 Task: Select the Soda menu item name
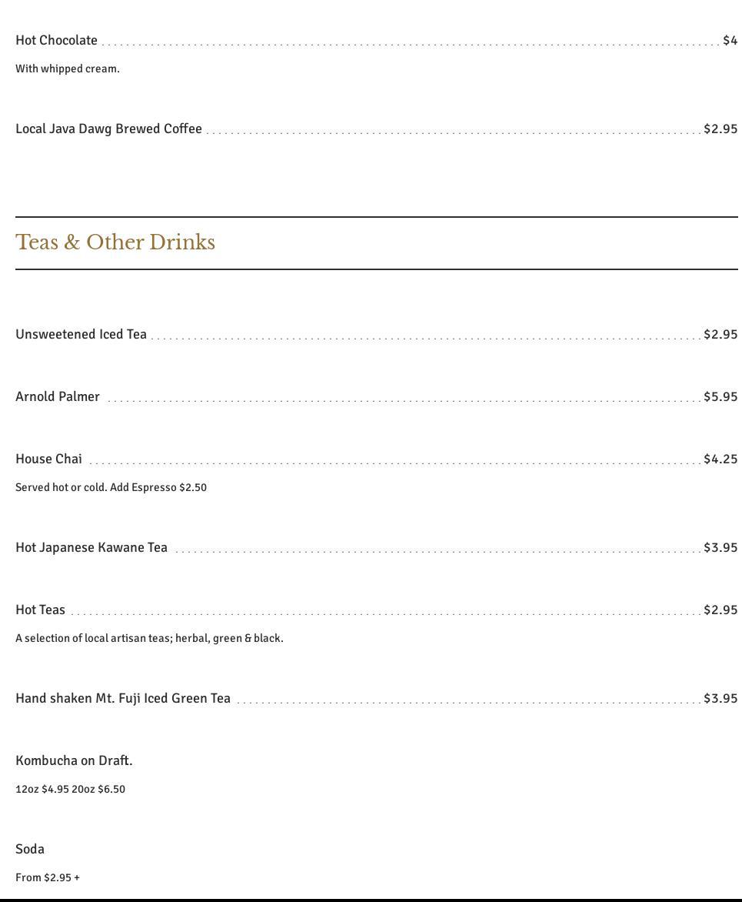[30, 850]
